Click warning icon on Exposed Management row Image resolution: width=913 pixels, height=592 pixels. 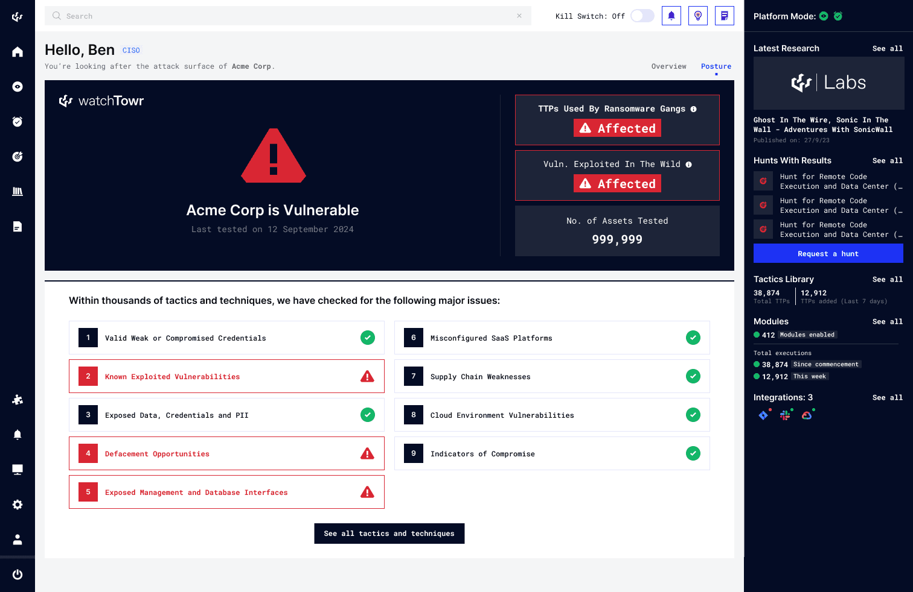367,492
